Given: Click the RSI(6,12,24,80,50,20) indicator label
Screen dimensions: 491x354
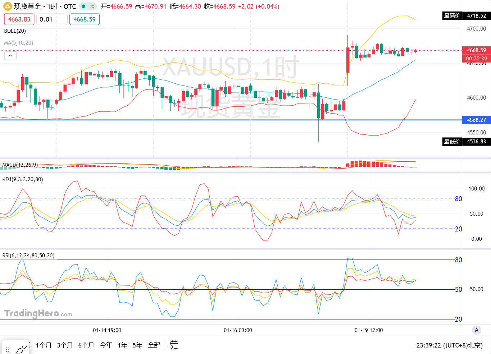Looking at the screenshot, I should tap(28, 256).
